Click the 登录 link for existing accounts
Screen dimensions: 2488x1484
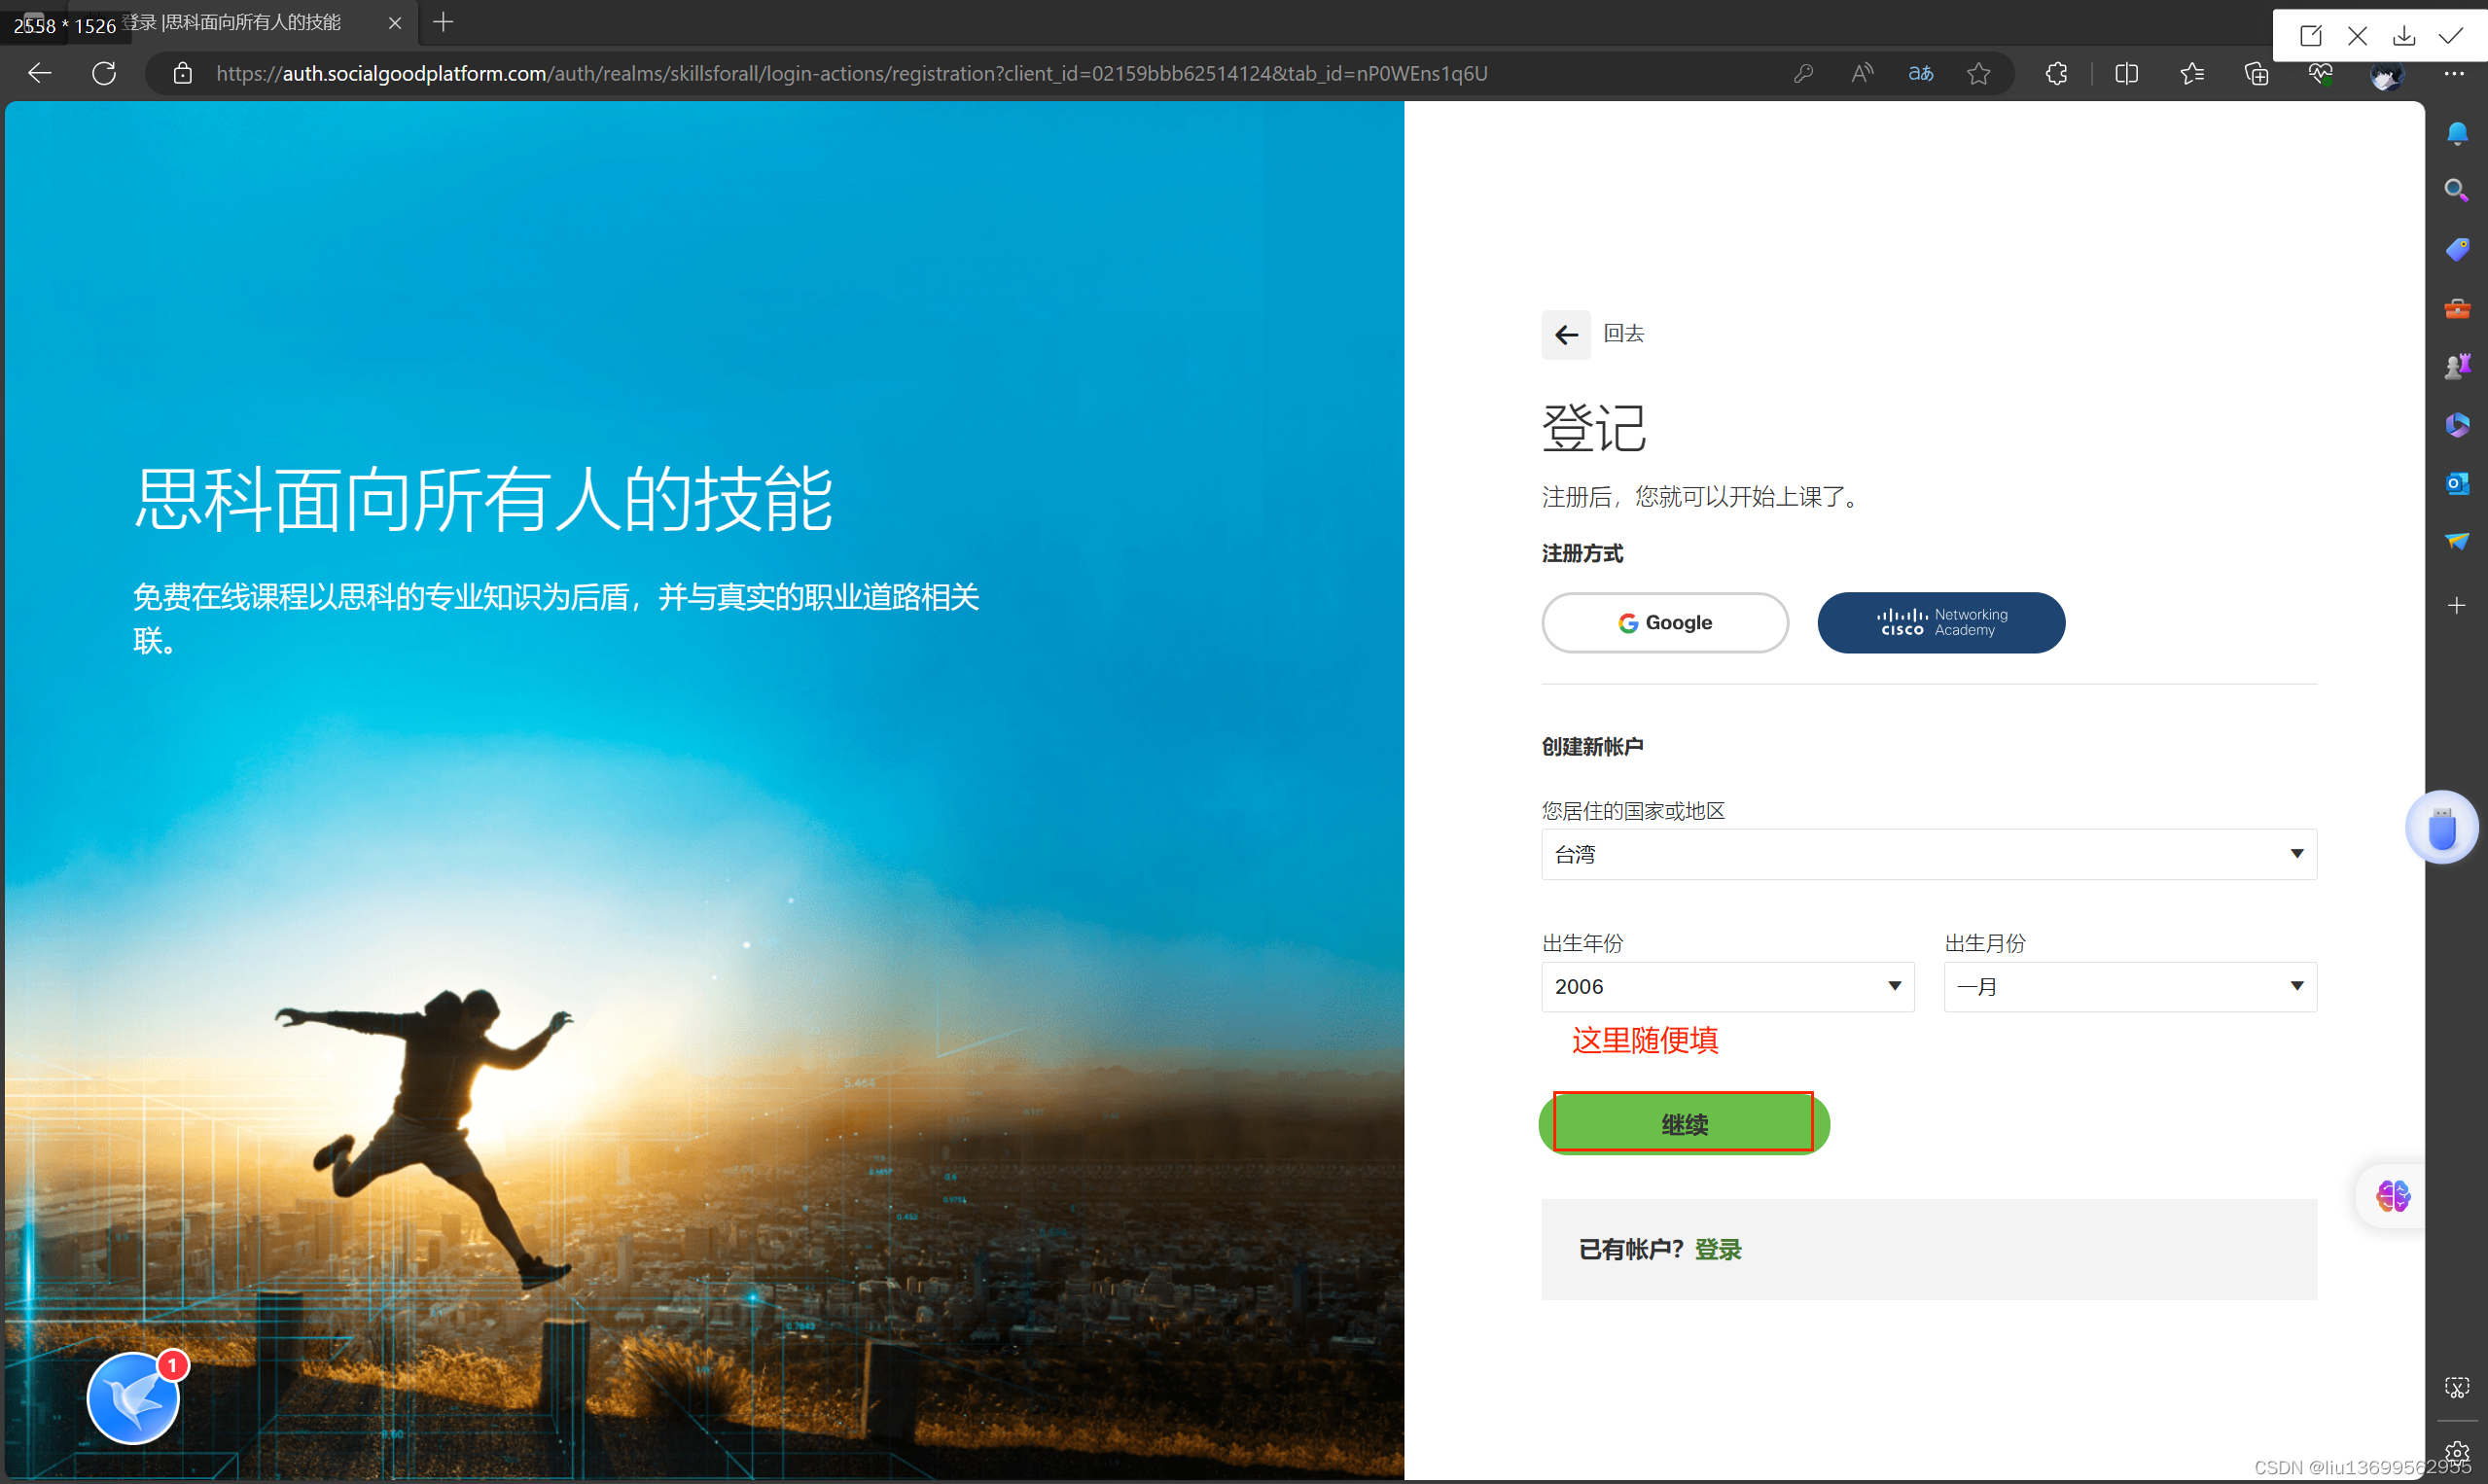[x=1717, y=1249]
